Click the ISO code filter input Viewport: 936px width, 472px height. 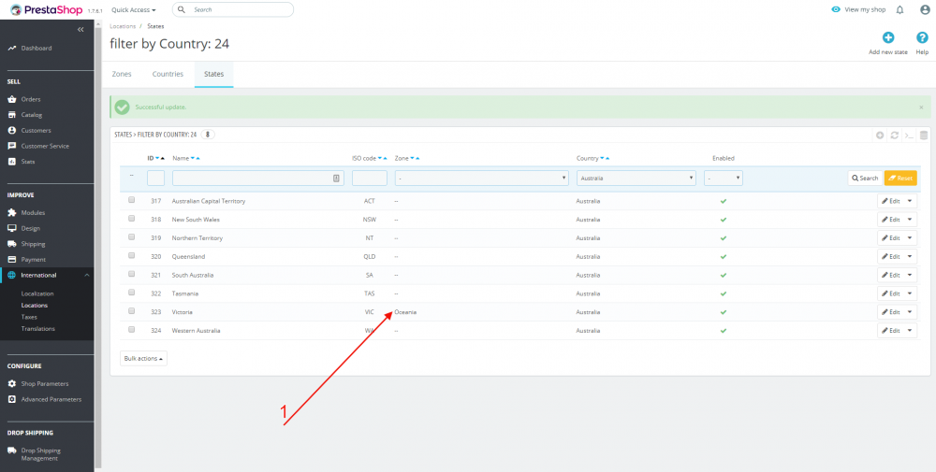tap(370, 179)
